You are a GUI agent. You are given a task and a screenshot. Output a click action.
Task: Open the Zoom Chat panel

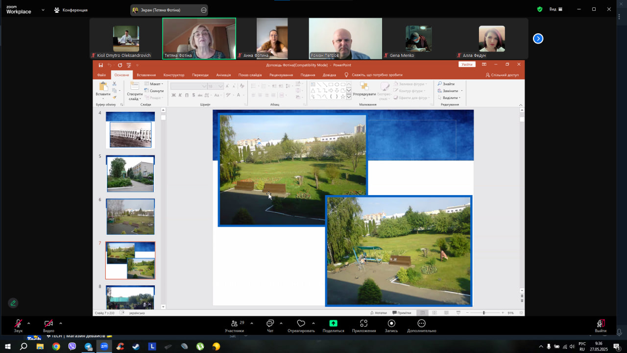(x=270, y=324)
